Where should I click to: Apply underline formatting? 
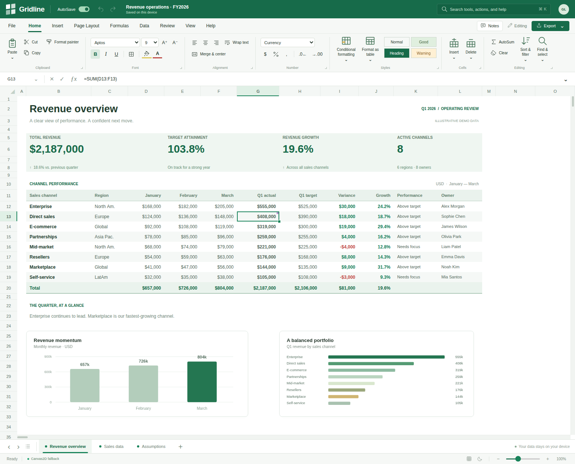pos(116,54)
